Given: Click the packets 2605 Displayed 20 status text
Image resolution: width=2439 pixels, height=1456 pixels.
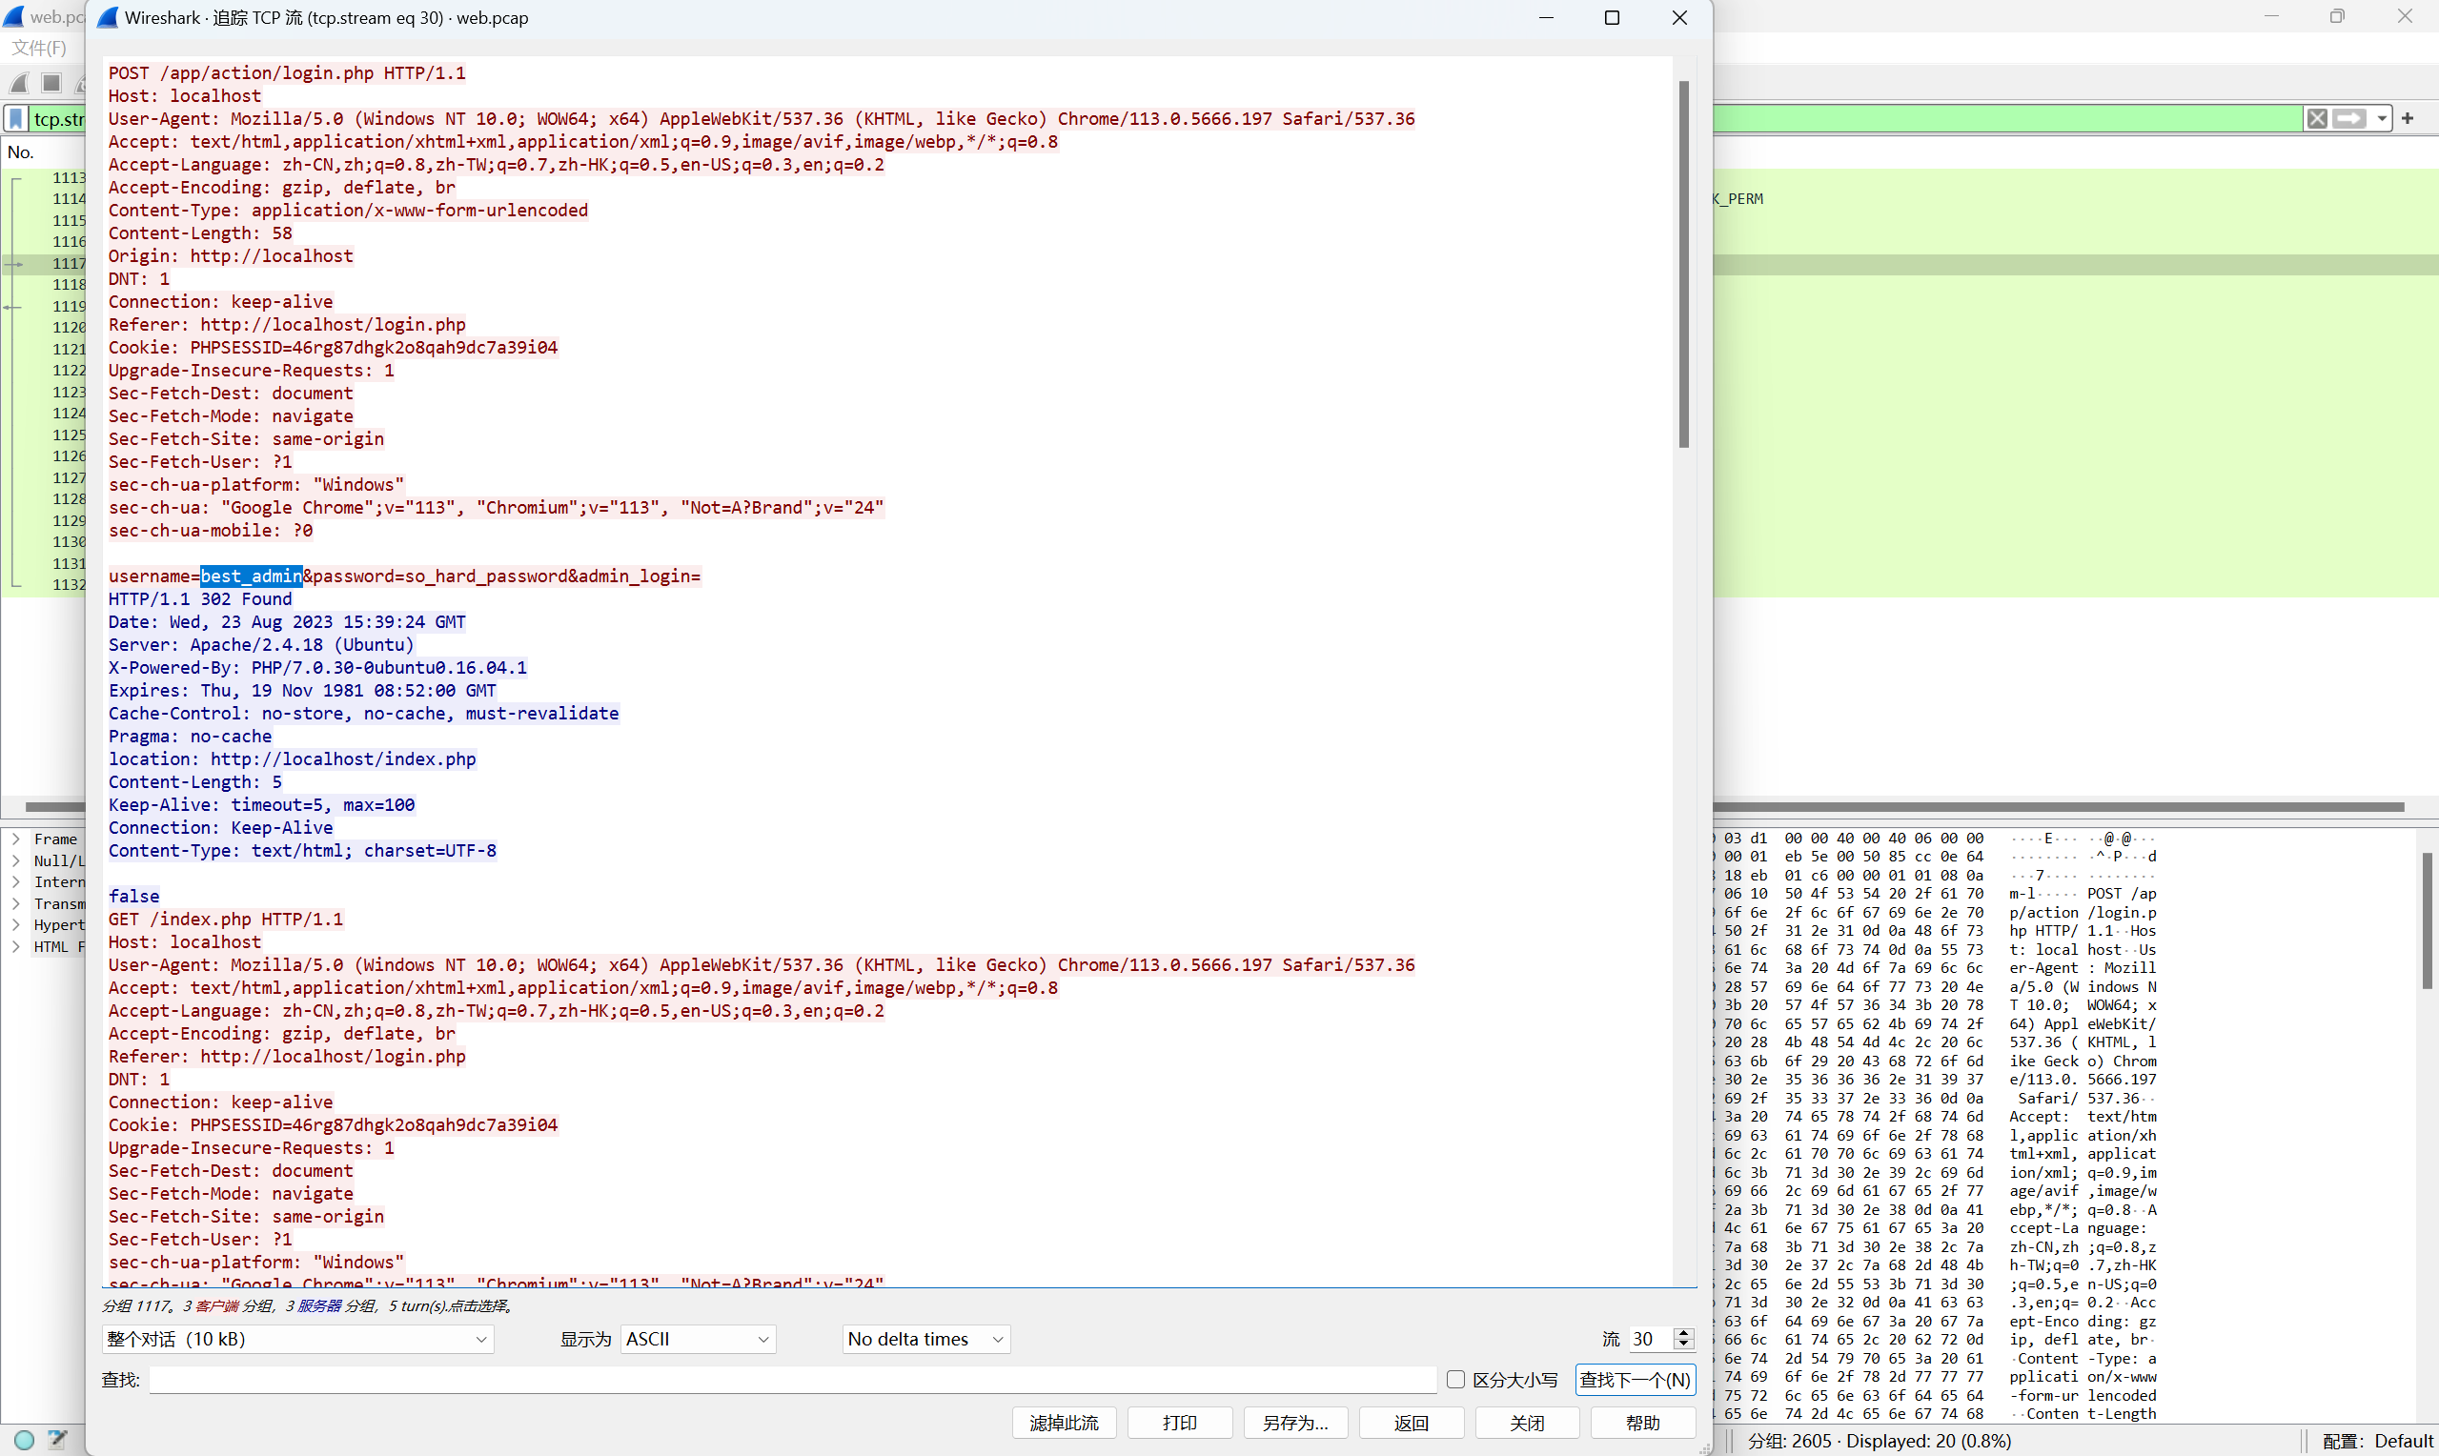Looking at the screenshot, I should click(x=1880, y=1441).
